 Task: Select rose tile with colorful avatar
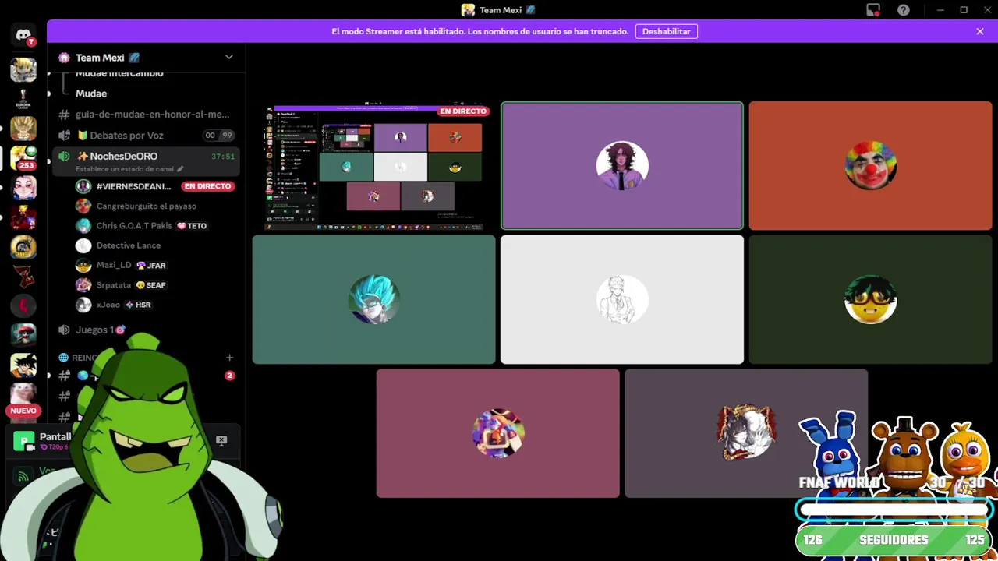497,433
